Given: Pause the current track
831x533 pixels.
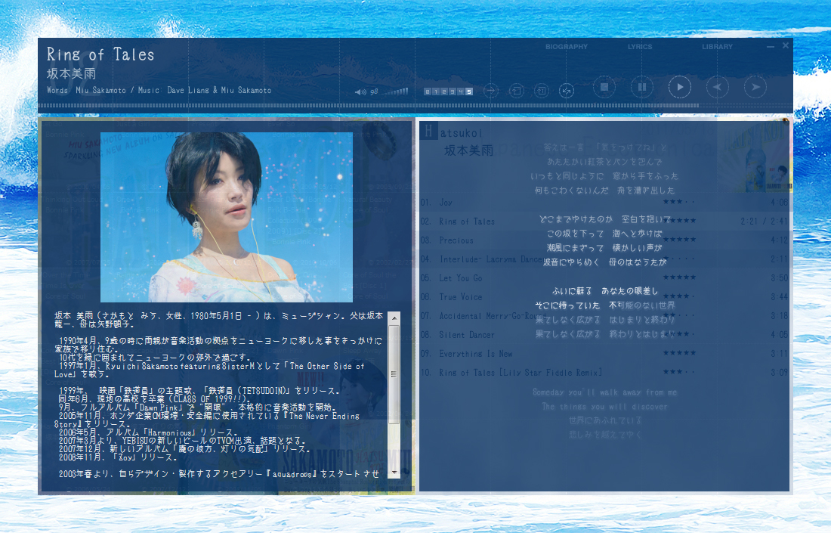Looking at the screenshot, I should (x=642, y=87).
